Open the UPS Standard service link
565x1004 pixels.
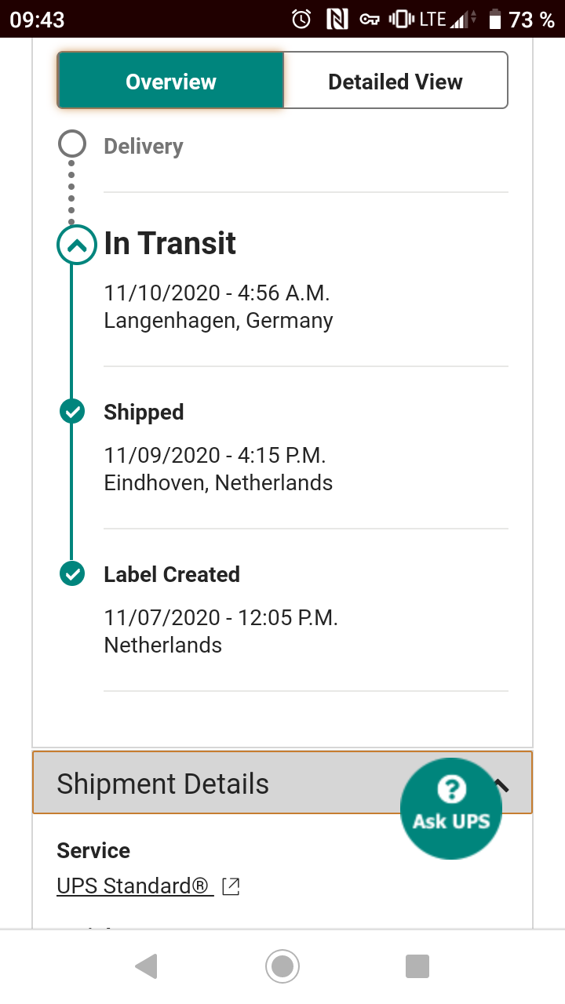pyautogui.click(x=133, y=886)
